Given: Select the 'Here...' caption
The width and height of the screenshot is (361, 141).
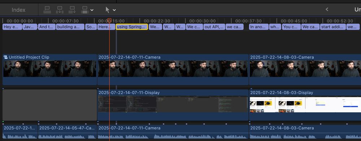Looking at the screenshot, I should [106, 27].
